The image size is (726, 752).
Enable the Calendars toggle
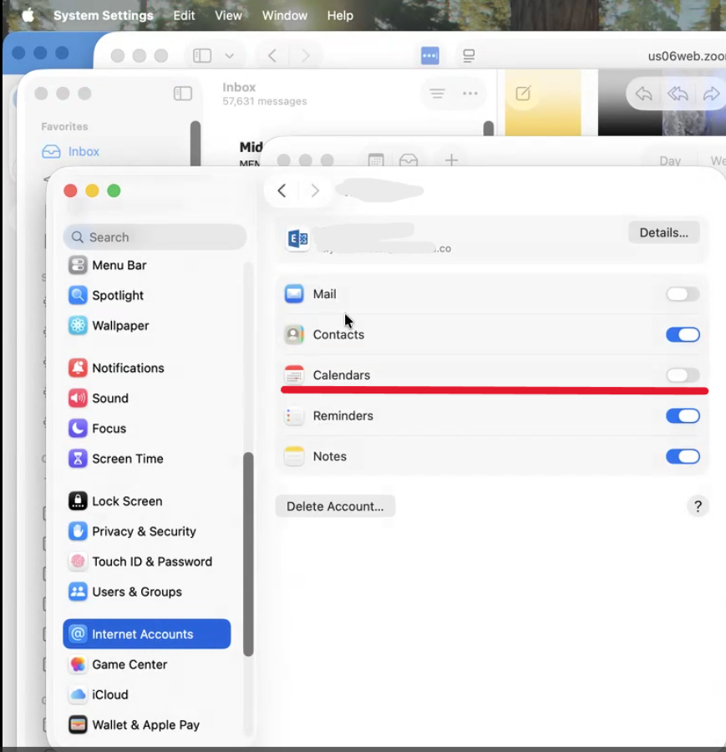pos(683,375)
